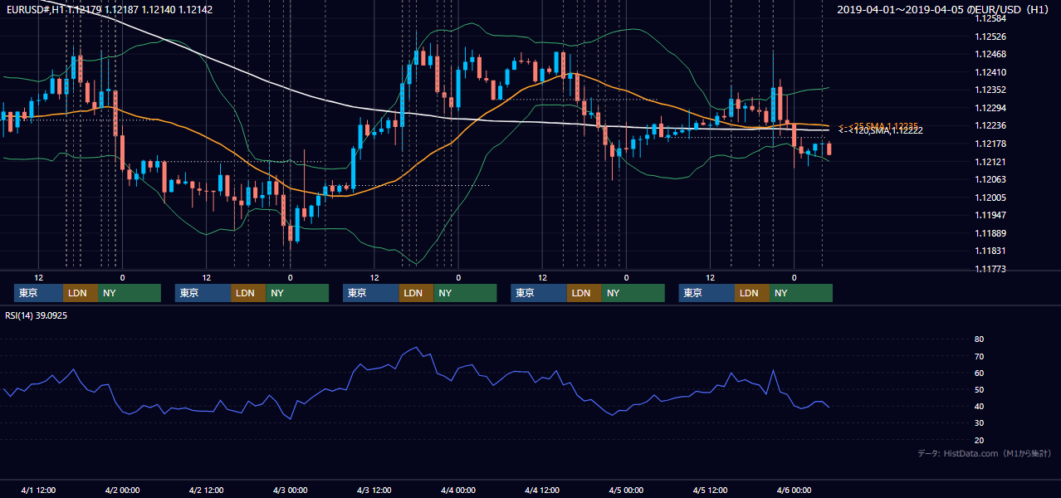Click the 4/4 12:00 time axis label

pos(542,490)
